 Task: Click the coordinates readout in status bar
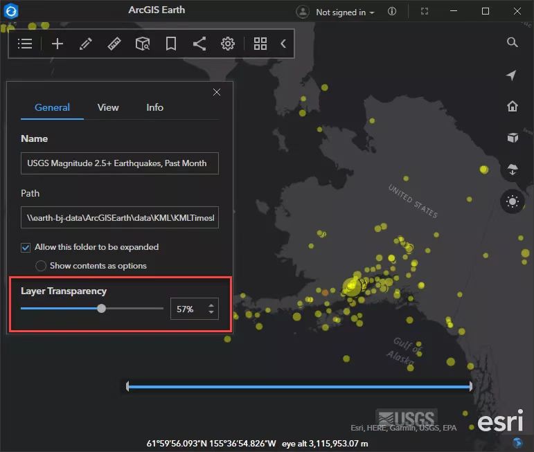(211, 444)
